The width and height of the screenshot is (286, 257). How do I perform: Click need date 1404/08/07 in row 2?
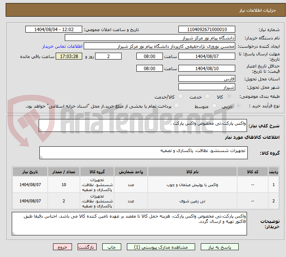[30, 201]
